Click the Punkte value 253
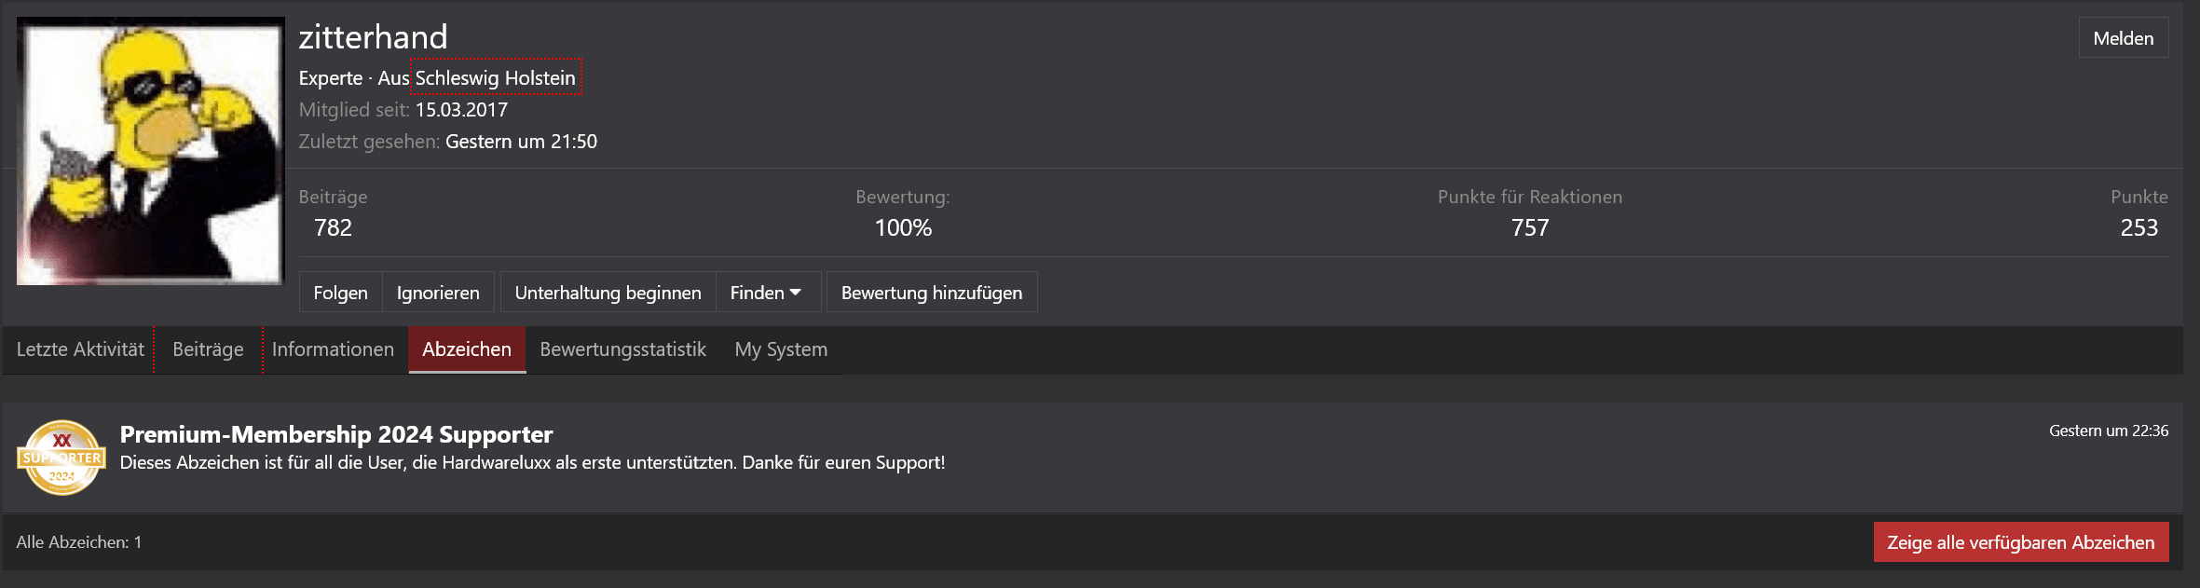 tap(2139, 227)
